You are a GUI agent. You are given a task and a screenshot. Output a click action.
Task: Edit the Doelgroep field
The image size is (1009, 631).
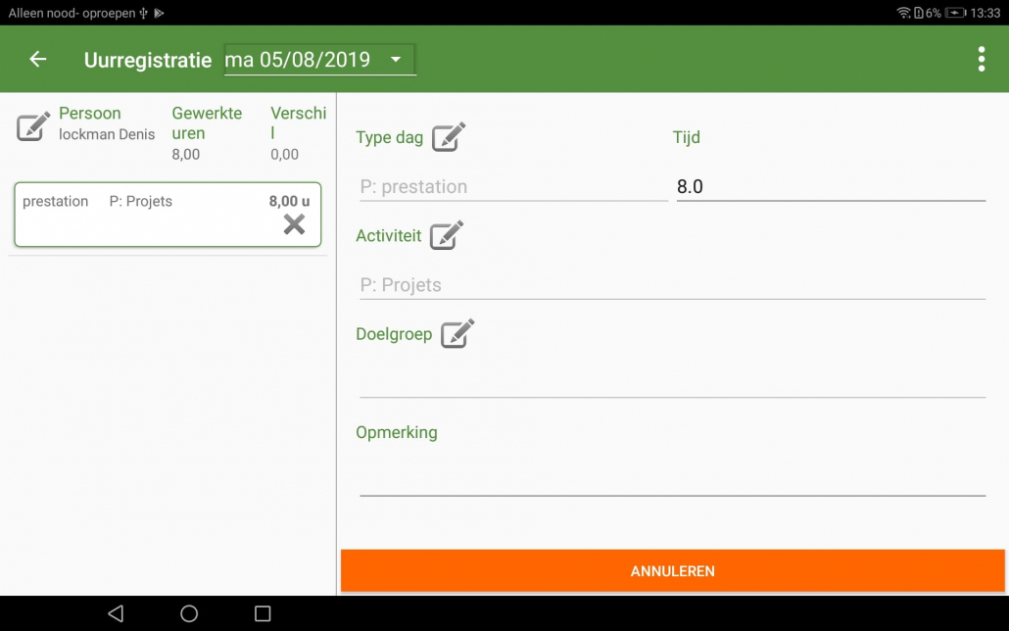tap(457, 333)
